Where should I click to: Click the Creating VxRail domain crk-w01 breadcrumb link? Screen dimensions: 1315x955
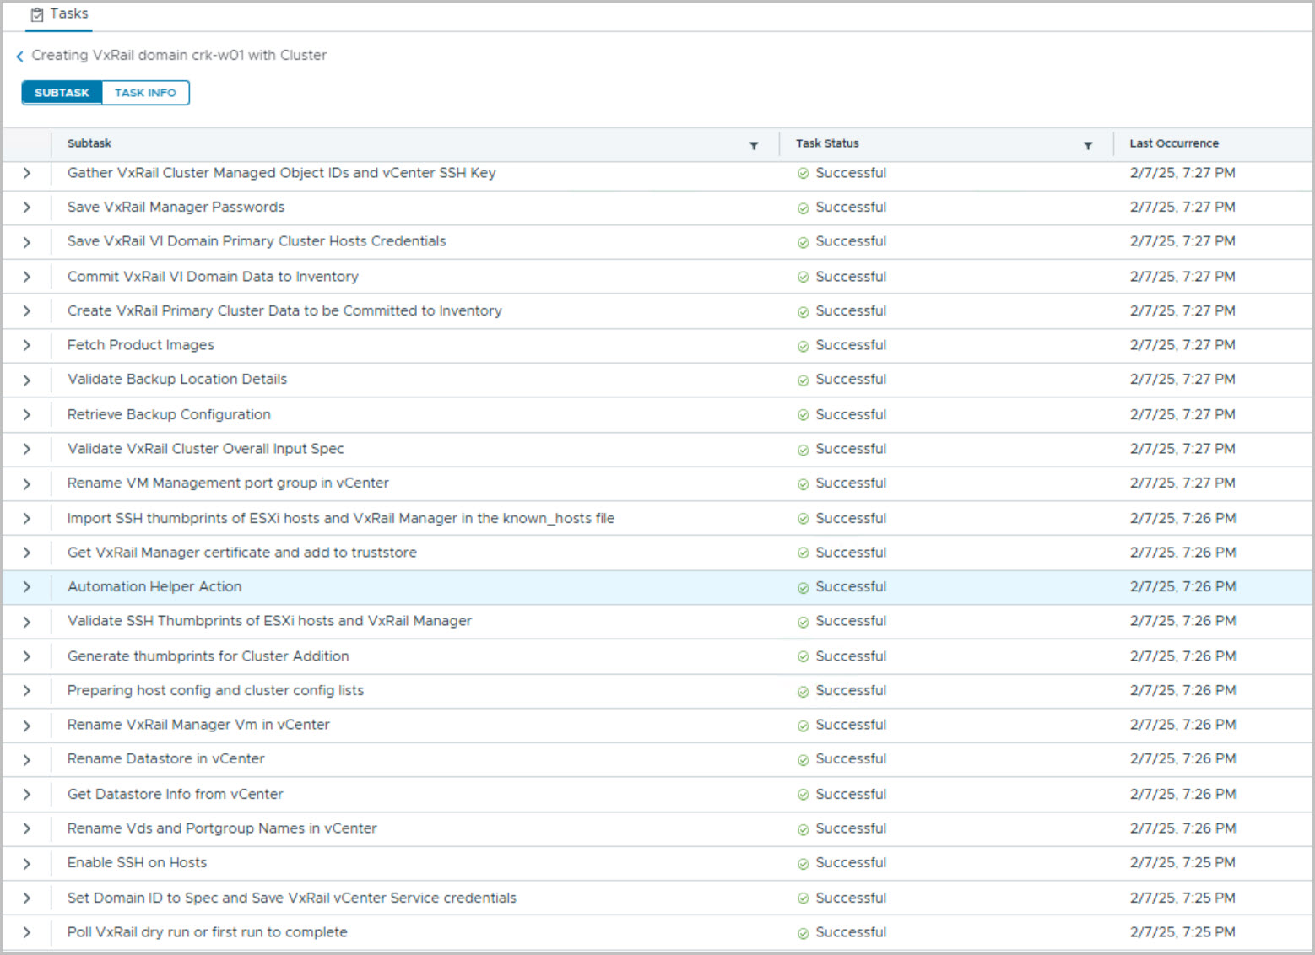click(x=179, y=56)
